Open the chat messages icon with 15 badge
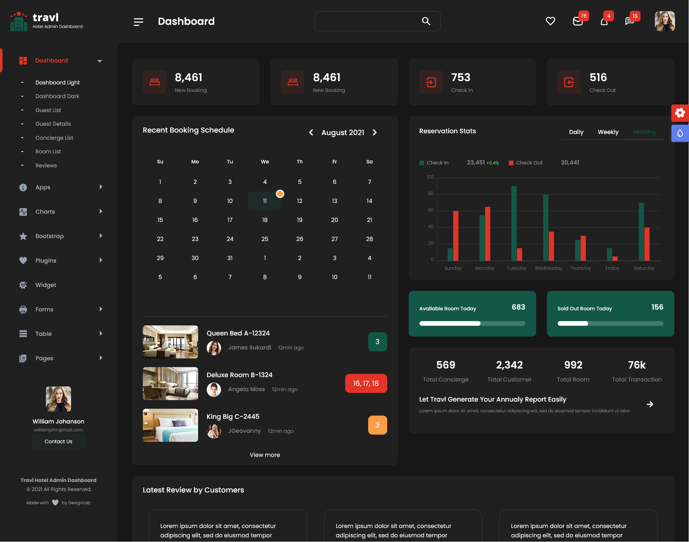 [x=629, y=22]
